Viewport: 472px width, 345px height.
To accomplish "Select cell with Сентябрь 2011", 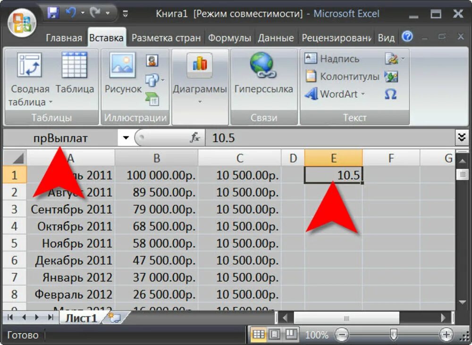I will (x=71, y=209).
